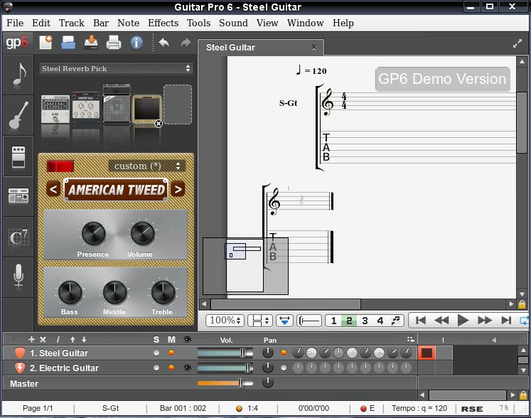Click the empty effect slot
531x418 pixels.
click(x=178, y=104)
